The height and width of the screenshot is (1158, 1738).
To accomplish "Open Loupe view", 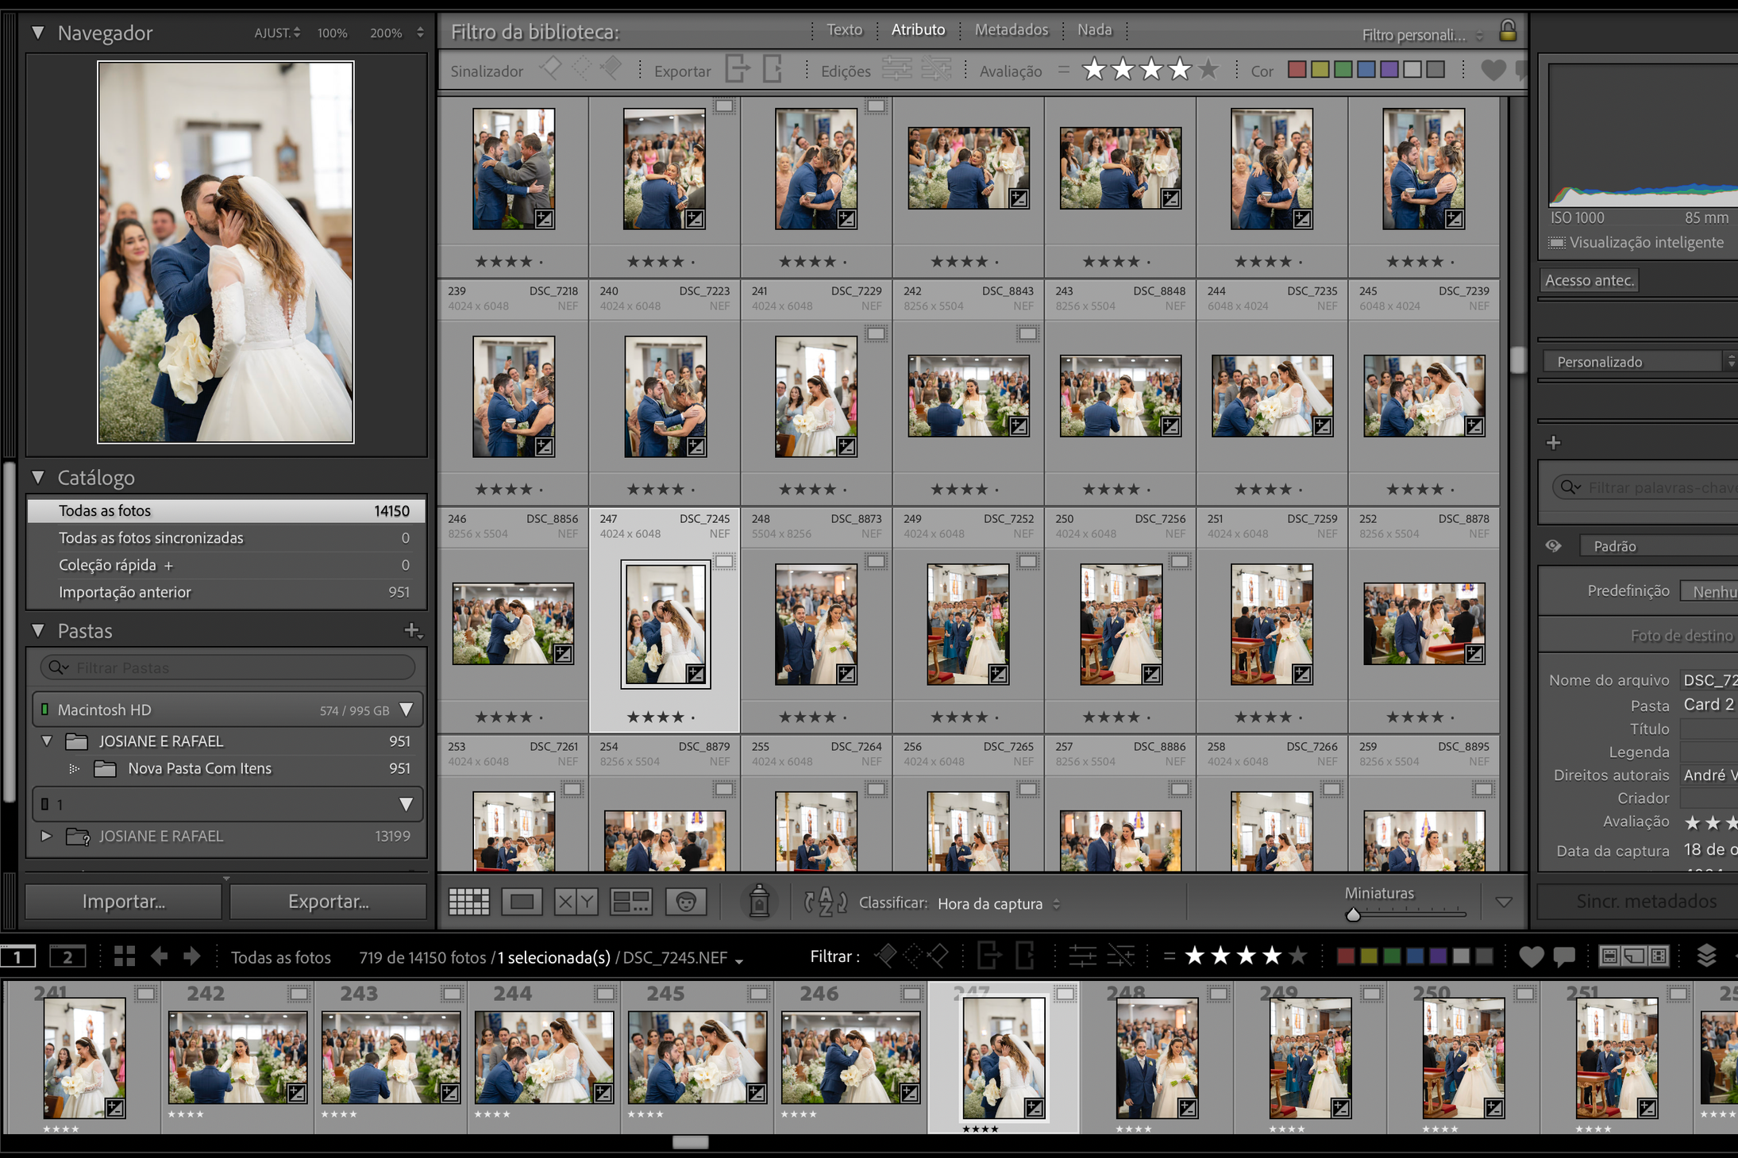I will [x=522, y=901].
